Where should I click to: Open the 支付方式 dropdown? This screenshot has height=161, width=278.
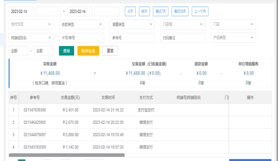31,24
